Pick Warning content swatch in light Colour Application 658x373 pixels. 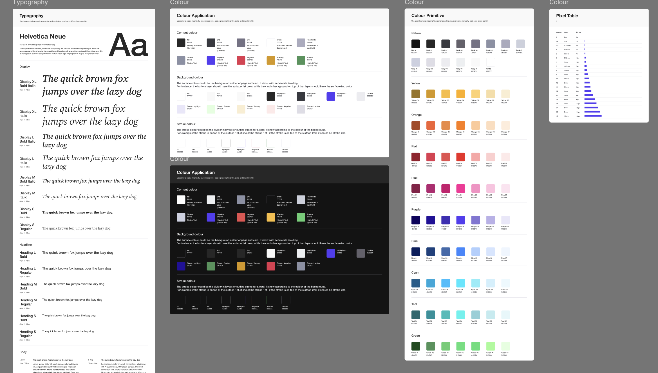(271, 60)
